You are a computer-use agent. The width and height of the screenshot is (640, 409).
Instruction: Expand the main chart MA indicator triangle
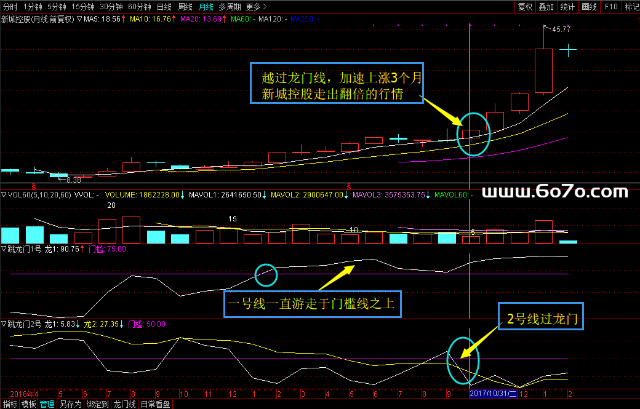(x=79, y=20)
